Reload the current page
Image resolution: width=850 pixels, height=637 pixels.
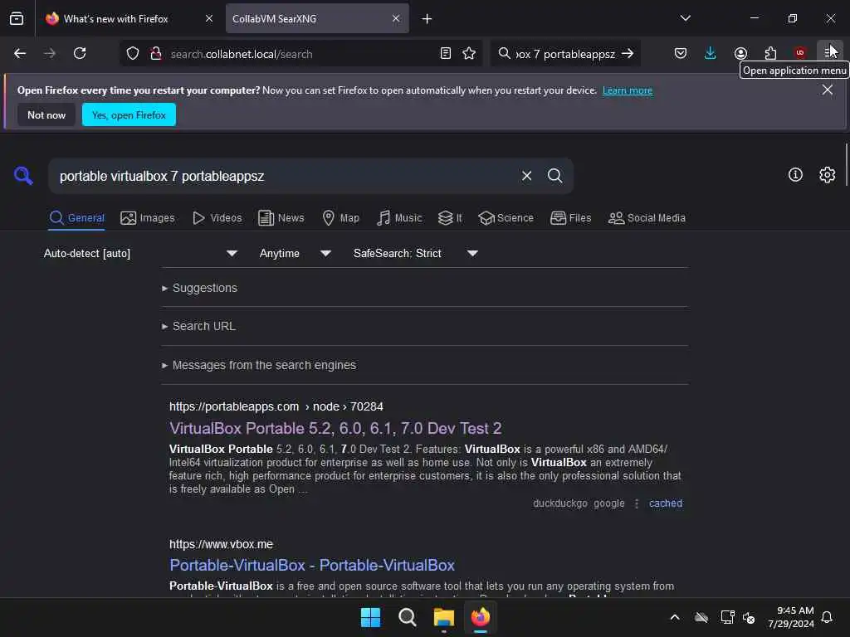(80, 53)
